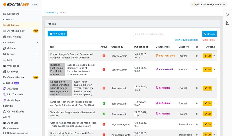The height and width of the screenshot is (136, 232).
Task: Click the Galleries icon in sidebar
Action: pos(4,48)
